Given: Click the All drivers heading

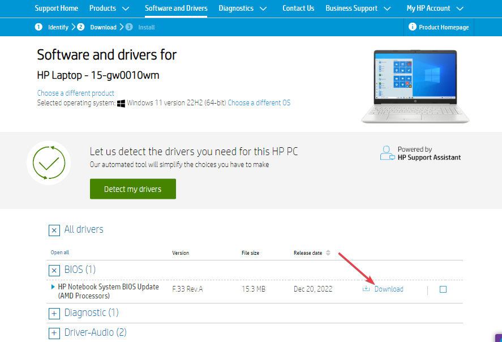Looking at the screenshot, I should click(x=84, y=229).
